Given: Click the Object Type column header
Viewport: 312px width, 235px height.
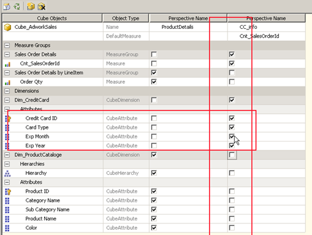Looking at the screenshot, I should point(126,19).
